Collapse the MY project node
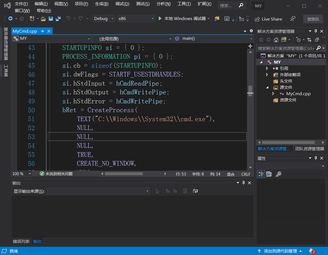Screen dimensions: 328x255 pyautogui.click(x=261, y=62)
